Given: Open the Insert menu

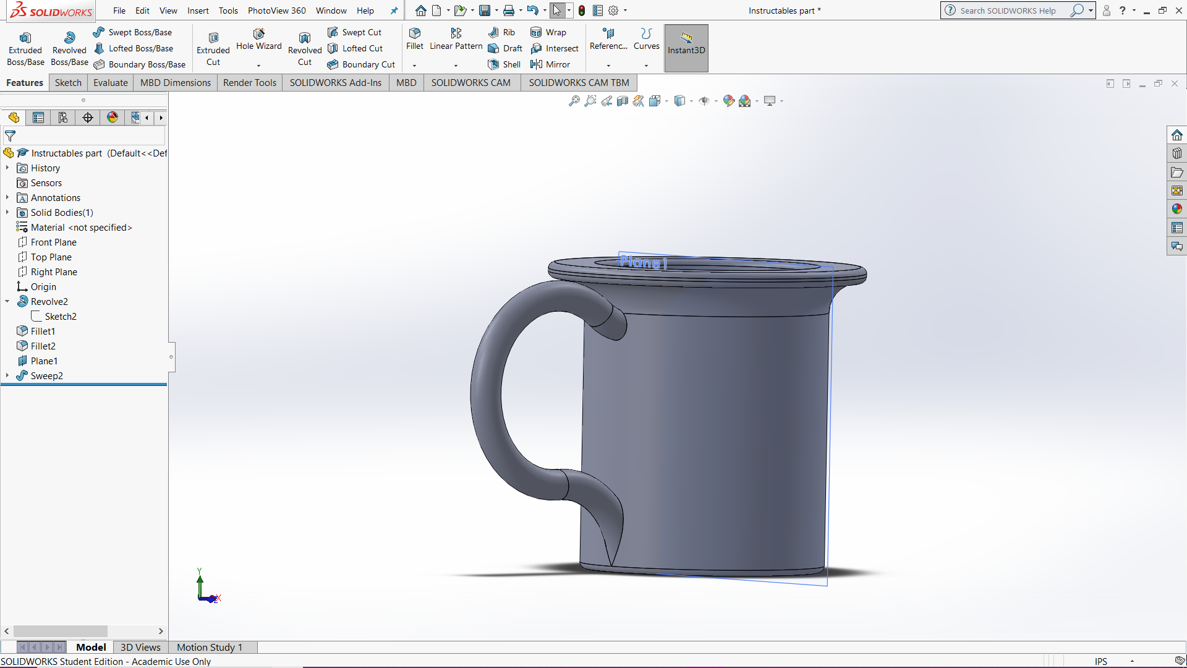Looking at the screenshot, I should (198, 11).
